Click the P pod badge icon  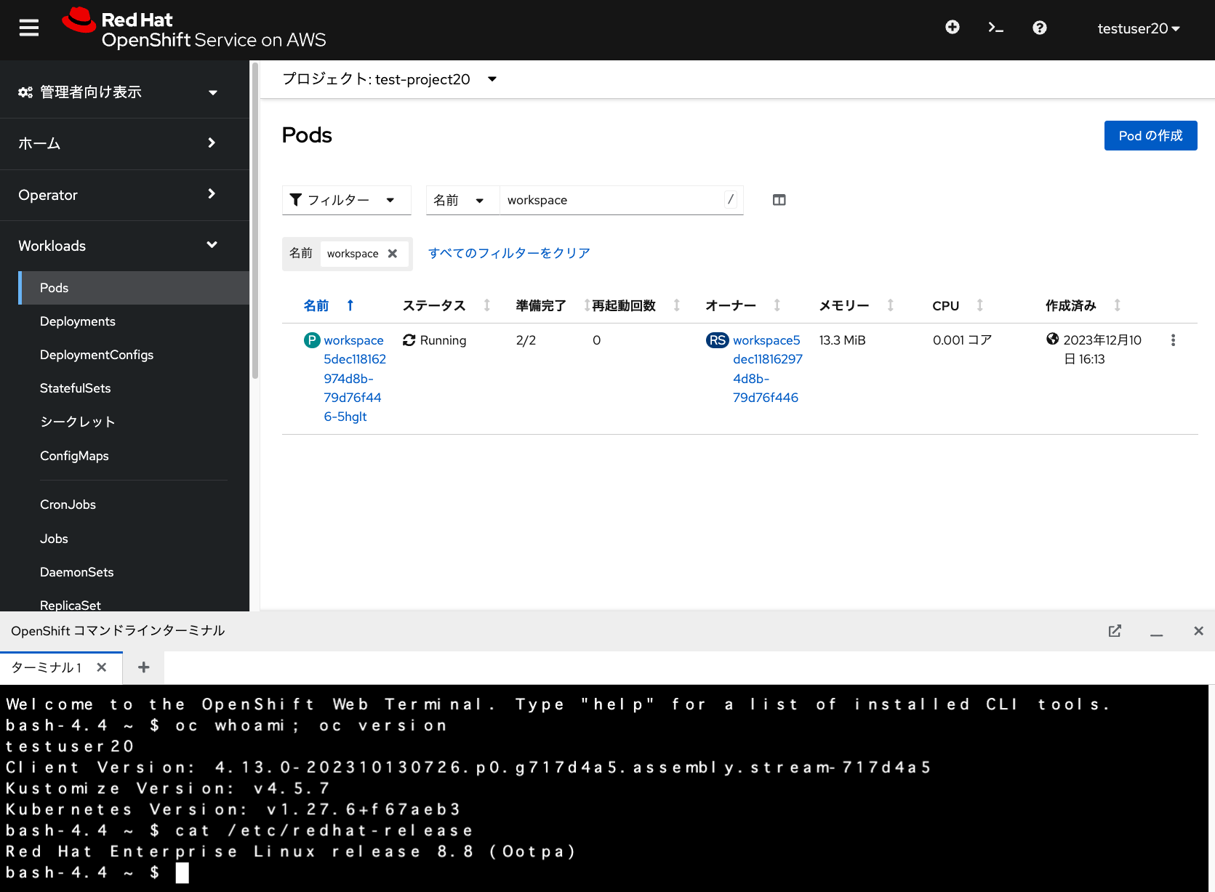pyautogui.click(x=312, y=340)
